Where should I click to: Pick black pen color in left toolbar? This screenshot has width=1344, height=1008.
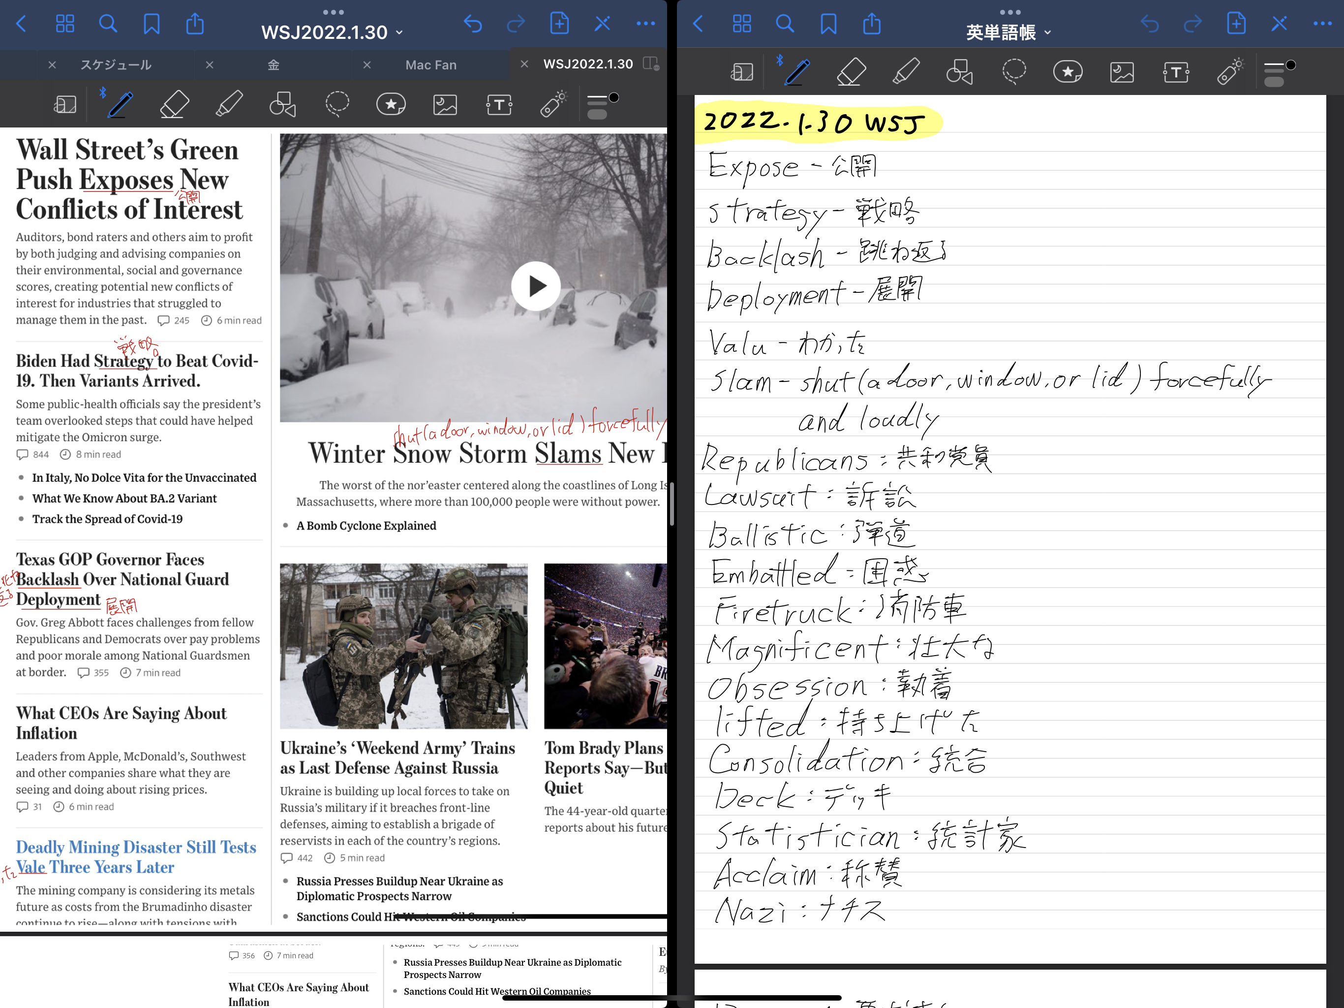pyautogui.click(x=614, y=97)
